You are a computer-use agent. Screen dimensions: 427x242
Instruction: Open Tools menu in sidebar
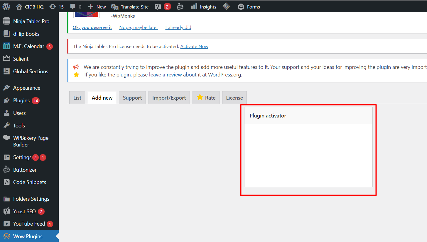tap(29, 126)
